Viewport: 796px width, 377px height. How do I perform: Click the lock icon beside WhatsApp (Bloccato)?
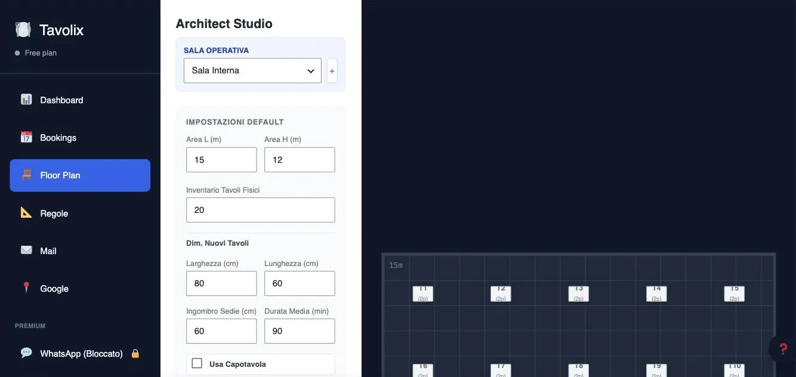135,353
